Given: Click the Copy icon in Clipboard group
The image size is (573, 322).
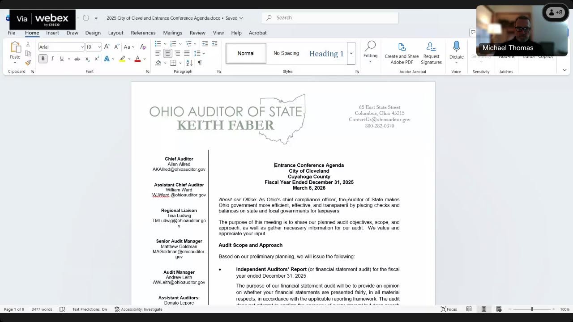Looking at the screenshot, I should [28, 53].
